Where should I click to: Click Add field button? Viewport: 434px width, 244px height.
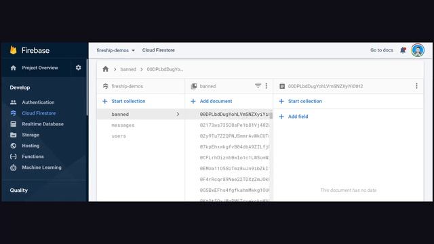[298, 117]
